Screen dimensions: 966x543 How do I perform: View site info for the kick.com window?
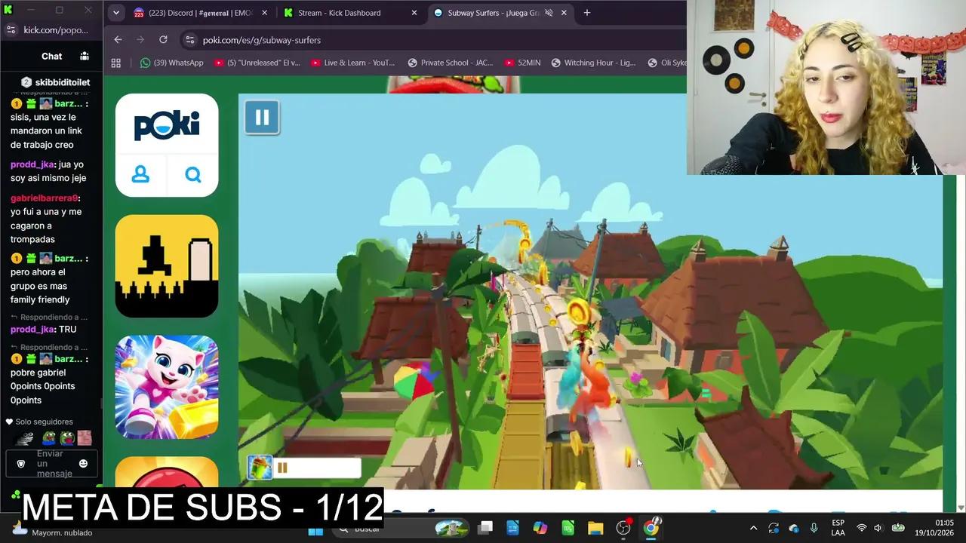pyautogui.click(x=11, y=29)
